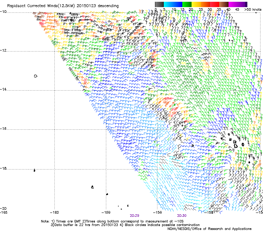
Task: Click the legend label "0"
Action: pyautogui.click(x=156, y=10)
